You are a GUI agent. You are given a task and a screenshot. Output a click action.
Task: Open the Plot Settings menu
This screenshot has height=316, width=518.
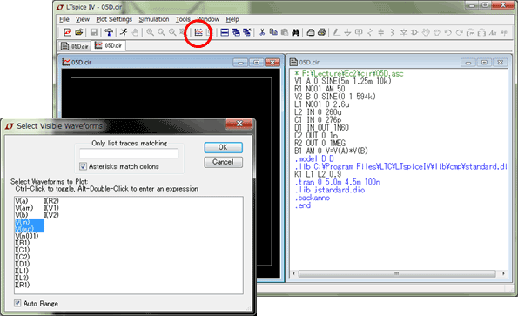click(x=114, y=19)
